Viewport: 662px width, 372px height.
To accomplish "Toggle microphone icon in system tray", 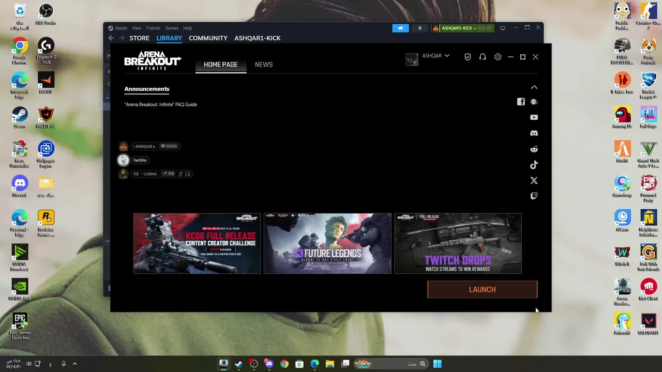I will click(x=64, y=364).
